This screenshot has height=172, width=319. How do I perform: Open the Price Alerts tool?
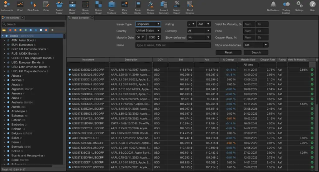(125, 7)
